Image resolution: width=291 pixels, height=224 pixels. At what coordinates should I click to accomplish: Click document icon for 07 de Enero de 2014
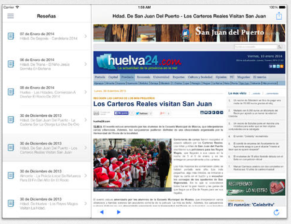point(11,36)
